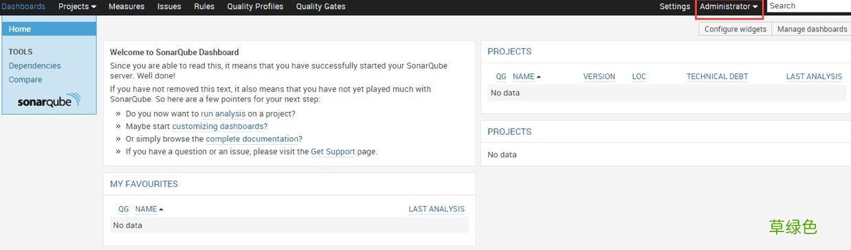Image resolution: width=851 pixels, height=250 pixels.
Task: Open the Projects dropdown menu
Action: pos(77,6)
